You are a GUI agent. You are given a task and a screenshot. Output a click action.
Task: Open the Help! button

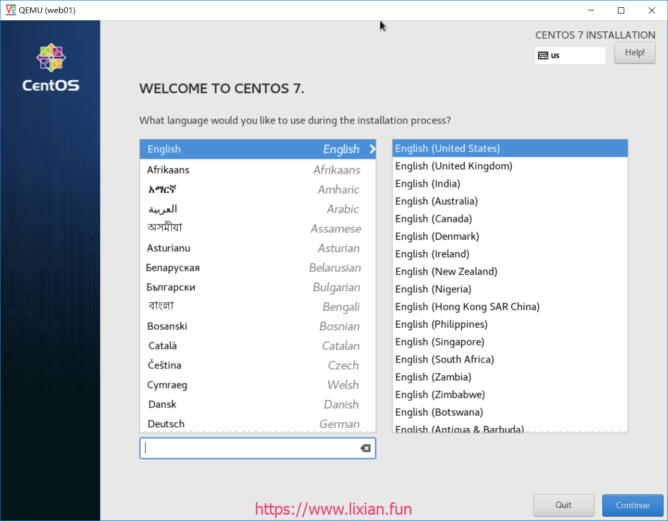[635, 53]
